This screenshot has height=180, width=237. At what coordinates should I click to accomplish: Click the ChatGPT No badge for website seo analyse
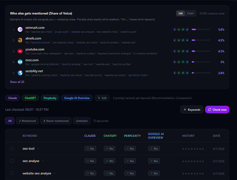109,173
